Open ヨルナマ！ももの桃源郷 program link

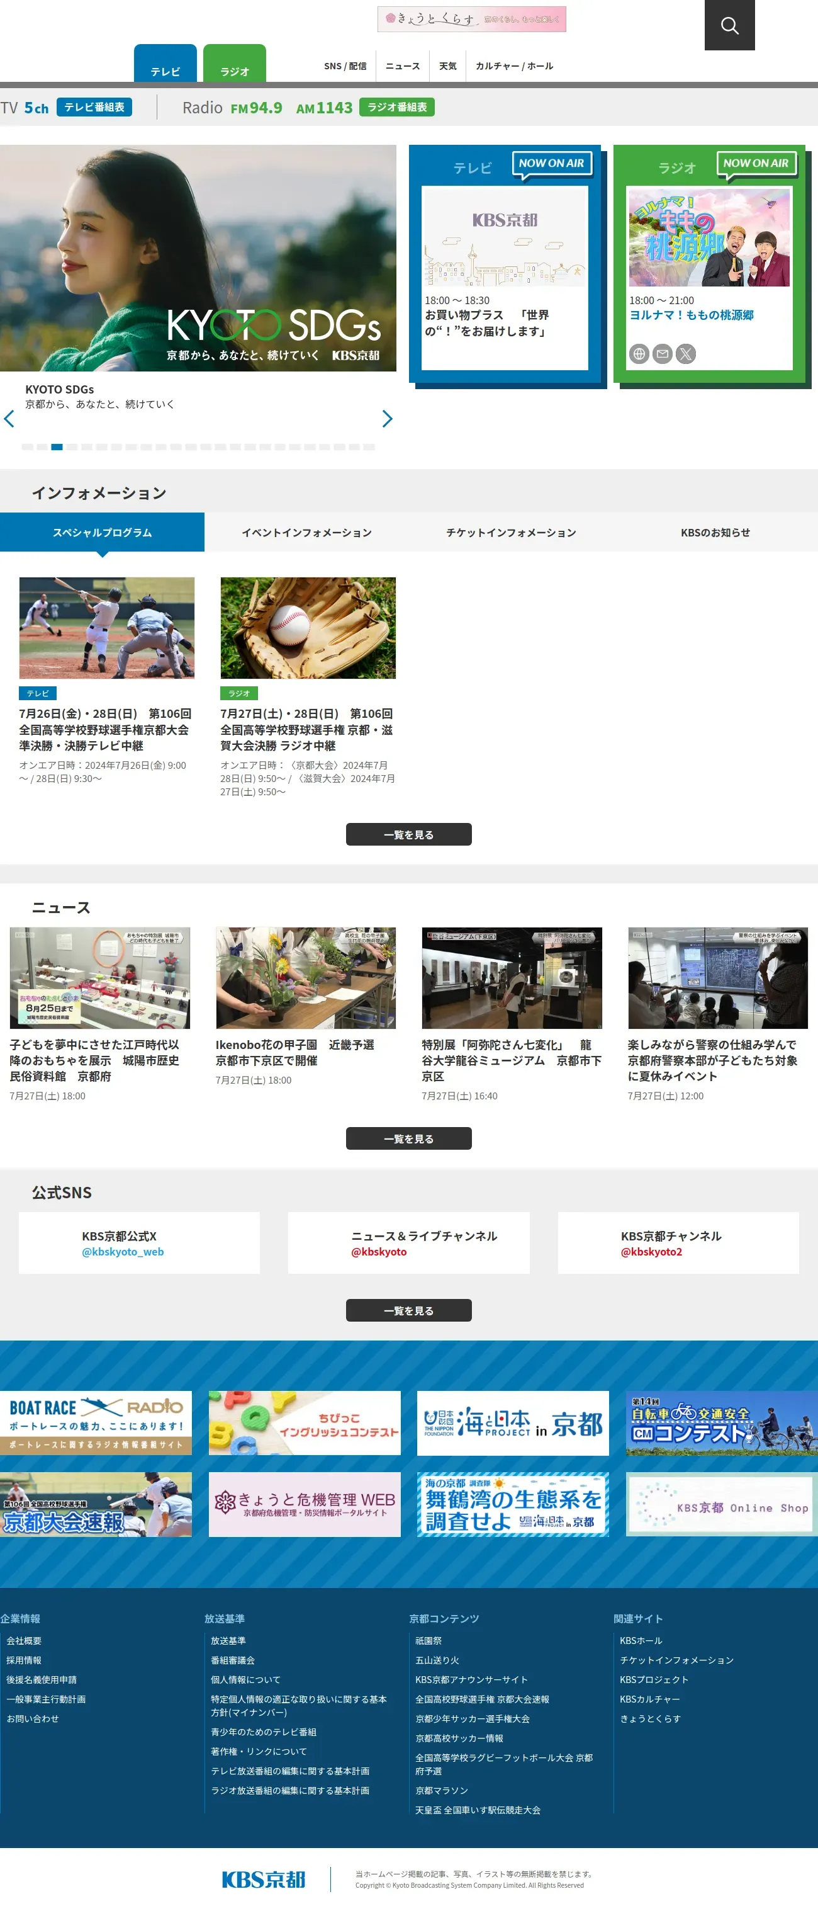tap(691, 315)
